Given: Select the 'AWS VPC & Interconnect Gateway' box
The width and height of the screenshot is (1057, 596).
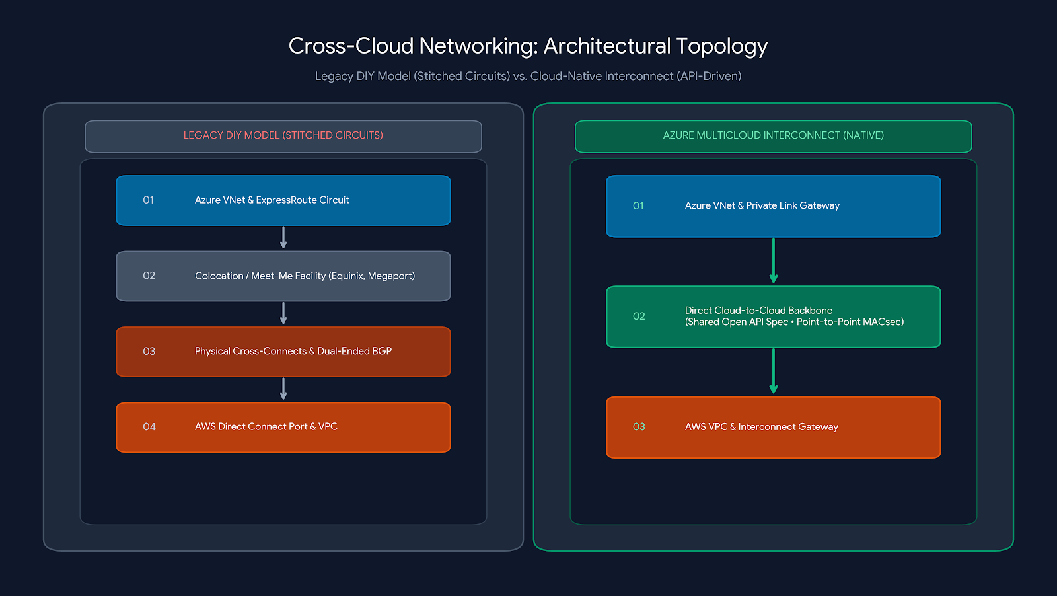Looking at the screenshot, I should point(774,427).
